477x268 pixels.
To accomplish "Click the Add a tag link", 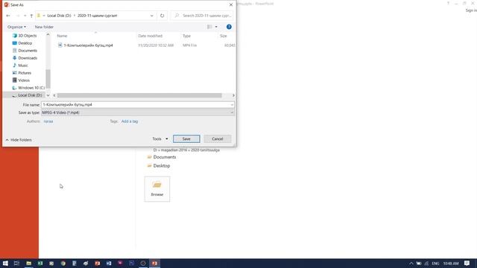I will 130,121.
